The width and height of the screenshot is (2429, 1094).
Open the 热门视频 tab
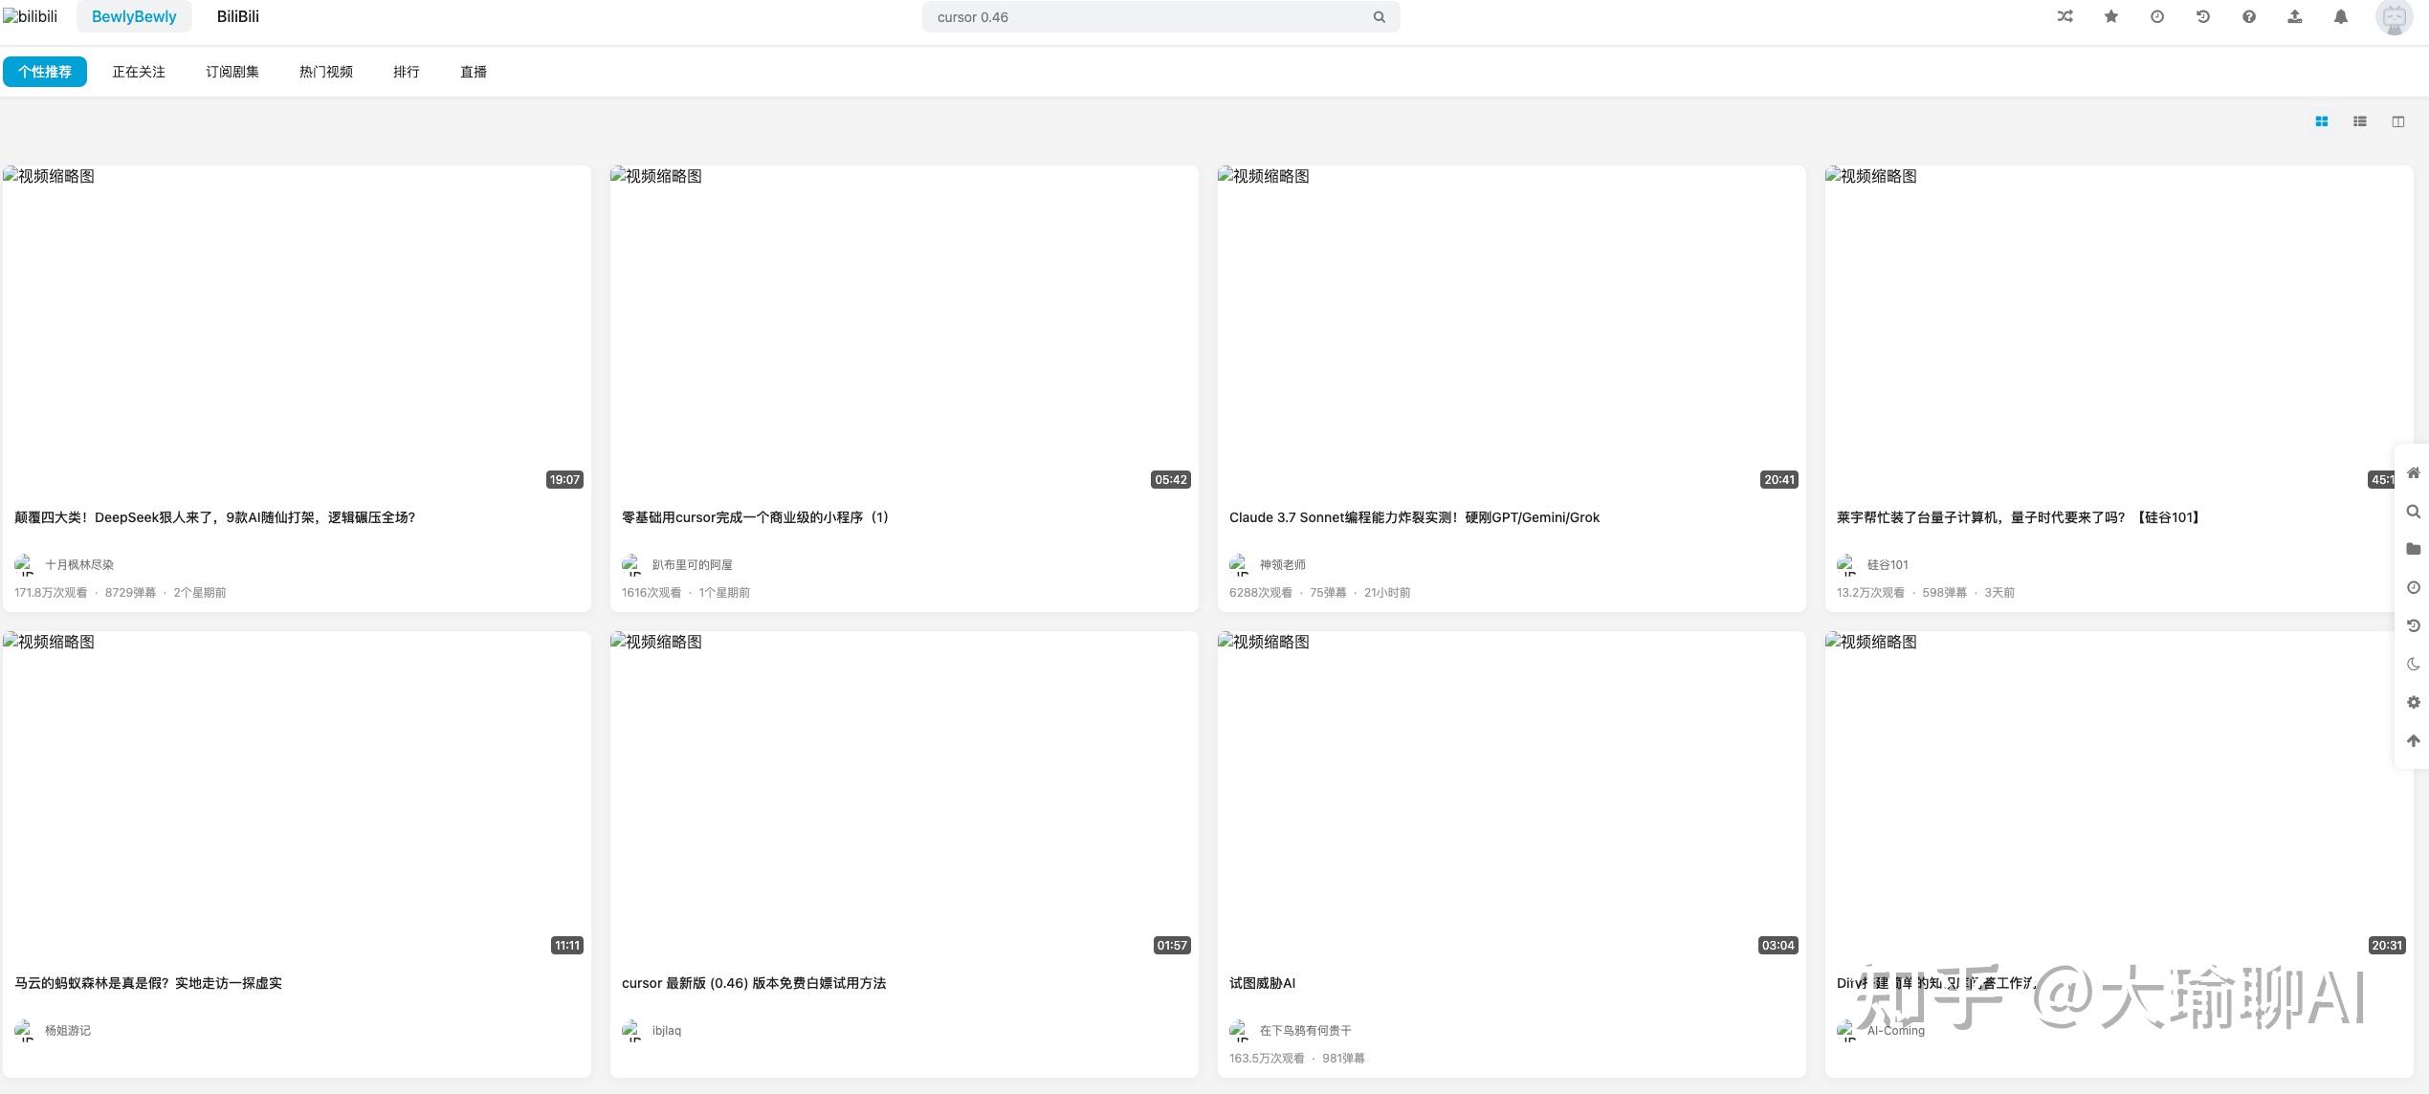[x=325, y=72]
